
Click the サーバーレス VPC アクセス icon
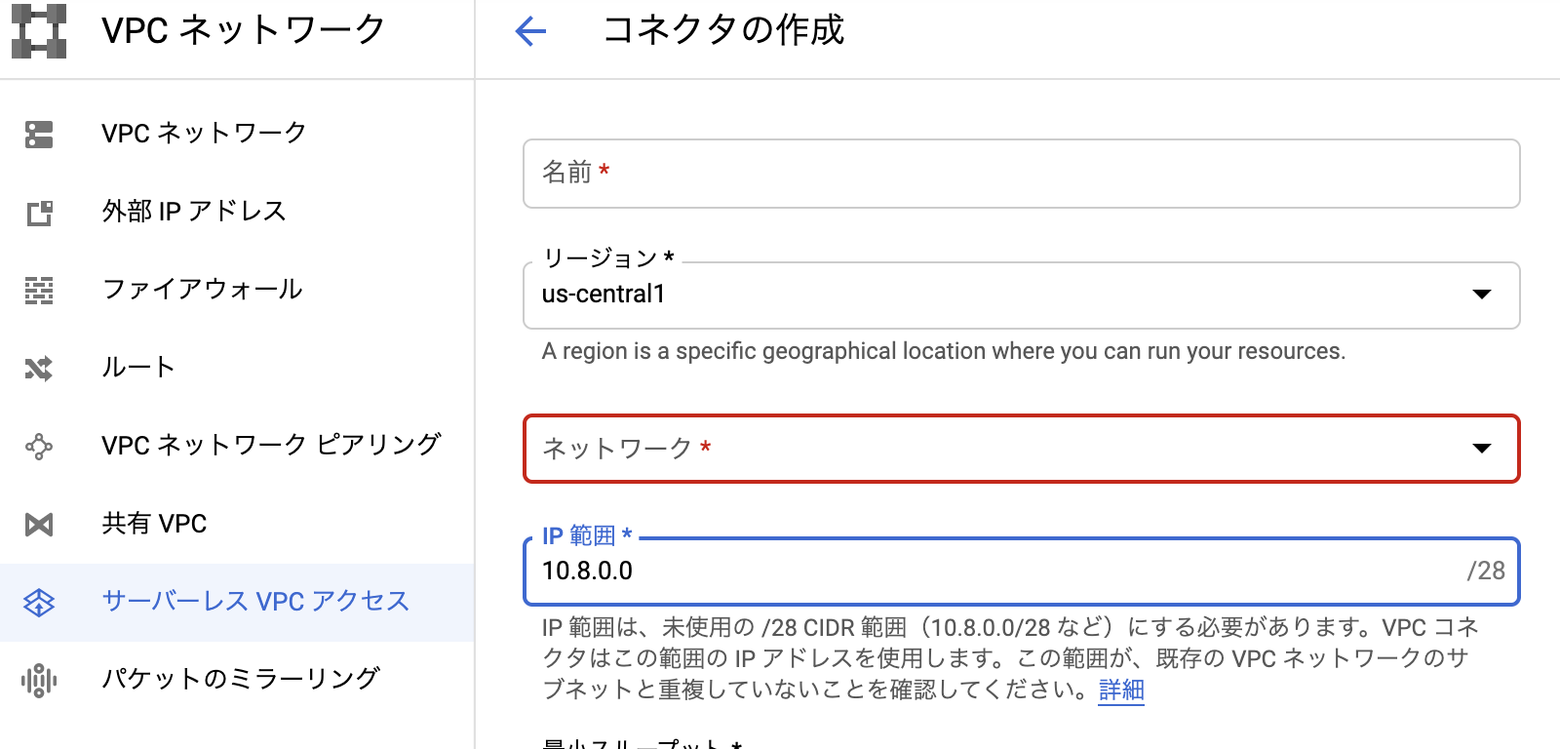click(x=39, y=603)
